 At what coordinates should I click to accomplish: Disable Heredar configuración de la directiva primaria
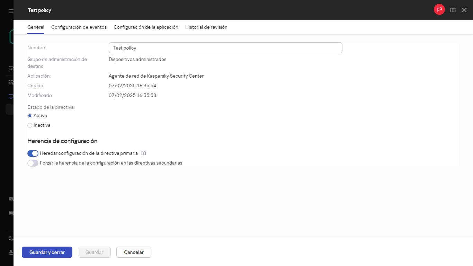33,153
